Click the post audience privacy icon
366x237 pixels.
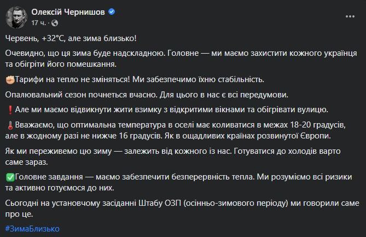[53, 22]
